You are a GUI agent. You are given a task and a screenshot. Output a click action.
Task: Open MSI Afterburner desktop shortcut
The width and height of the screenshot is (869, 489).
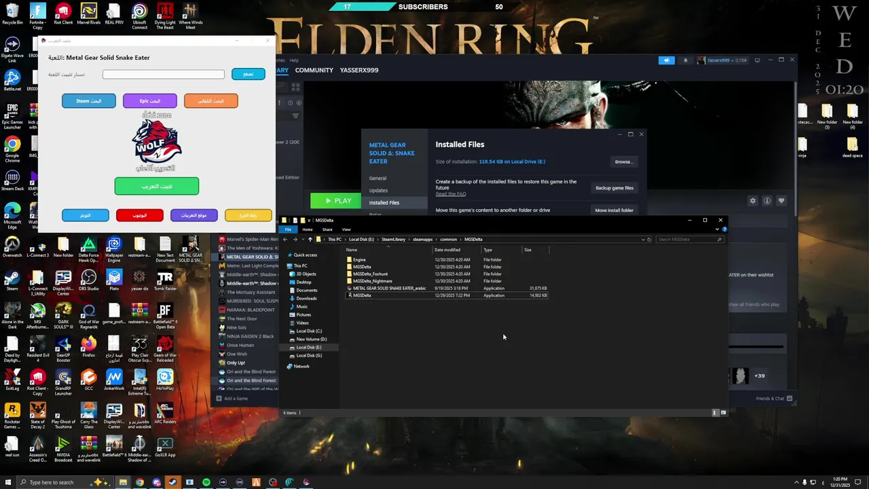tap(37, 313)
